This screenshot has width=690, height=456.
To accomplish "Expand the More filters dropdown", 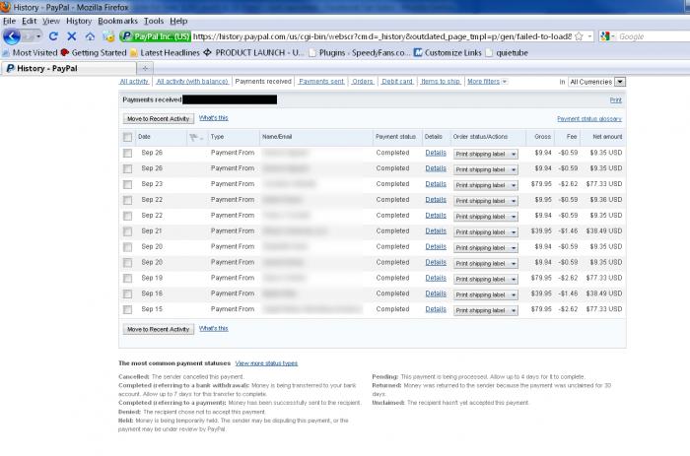I will (x=487, y=82).
